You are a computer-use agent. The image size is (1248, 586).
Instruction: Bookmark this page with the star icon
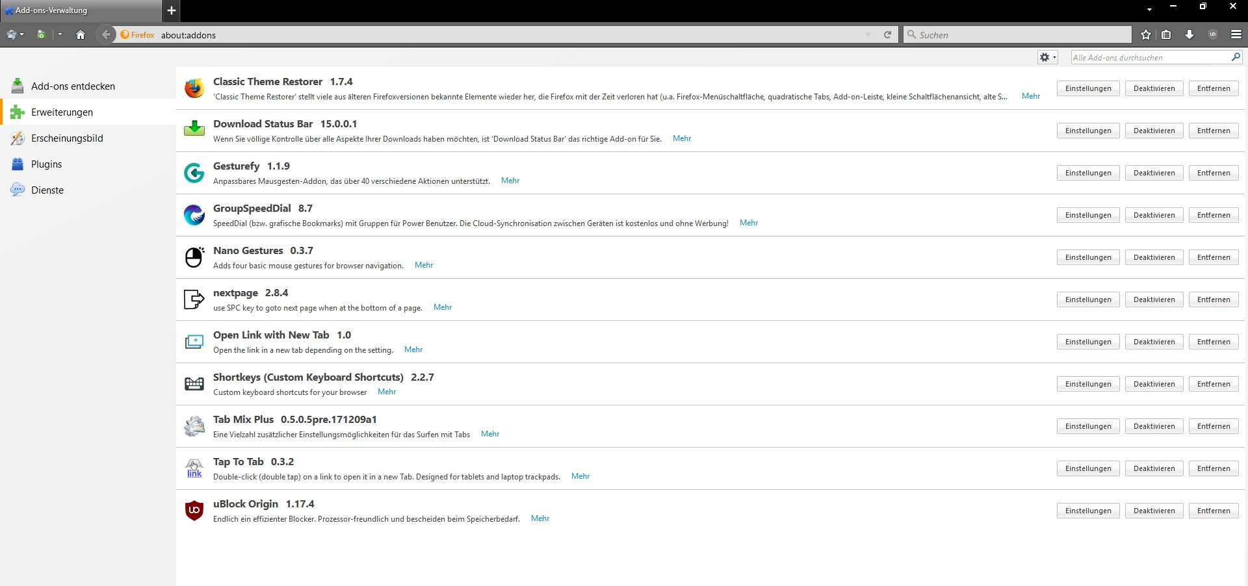click(x=1146, y=35)
